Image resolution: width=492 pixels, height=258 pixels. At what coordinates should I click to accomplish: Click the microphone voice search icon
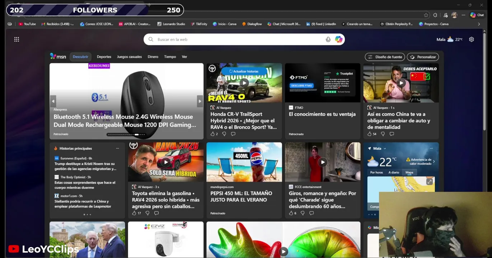click(x=328, y=39)
